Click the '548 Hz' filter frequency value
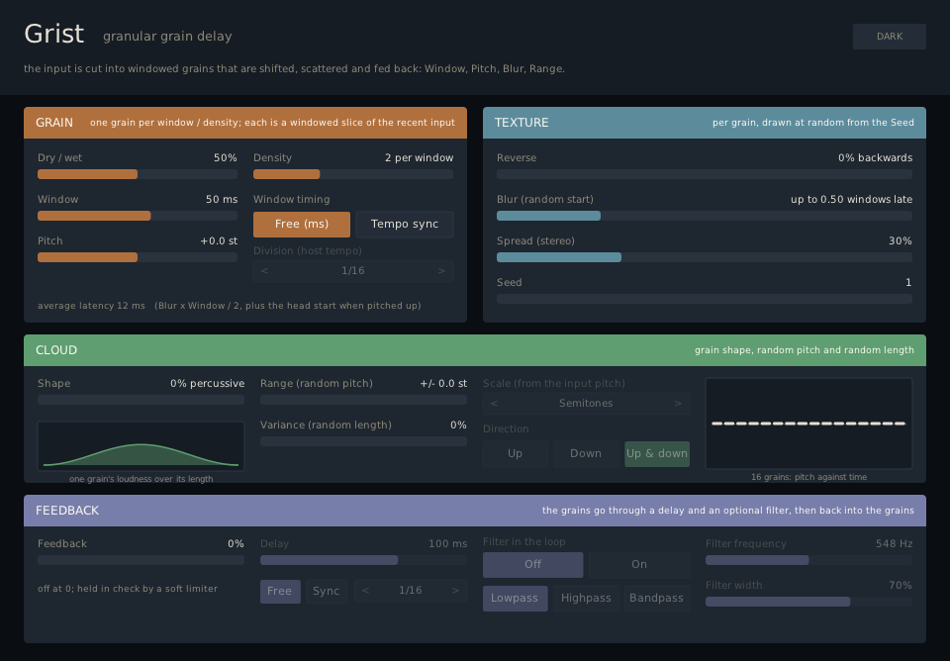 click(x=895, y=544)
